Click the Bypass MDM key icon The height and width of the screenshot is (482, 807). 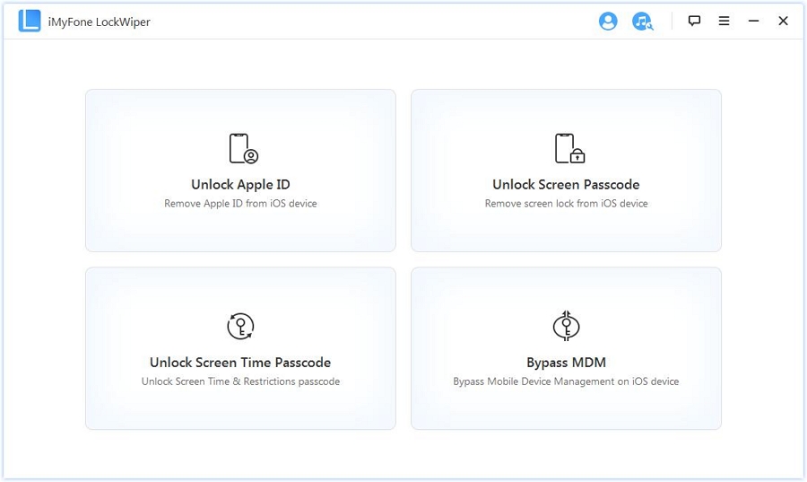566,326
